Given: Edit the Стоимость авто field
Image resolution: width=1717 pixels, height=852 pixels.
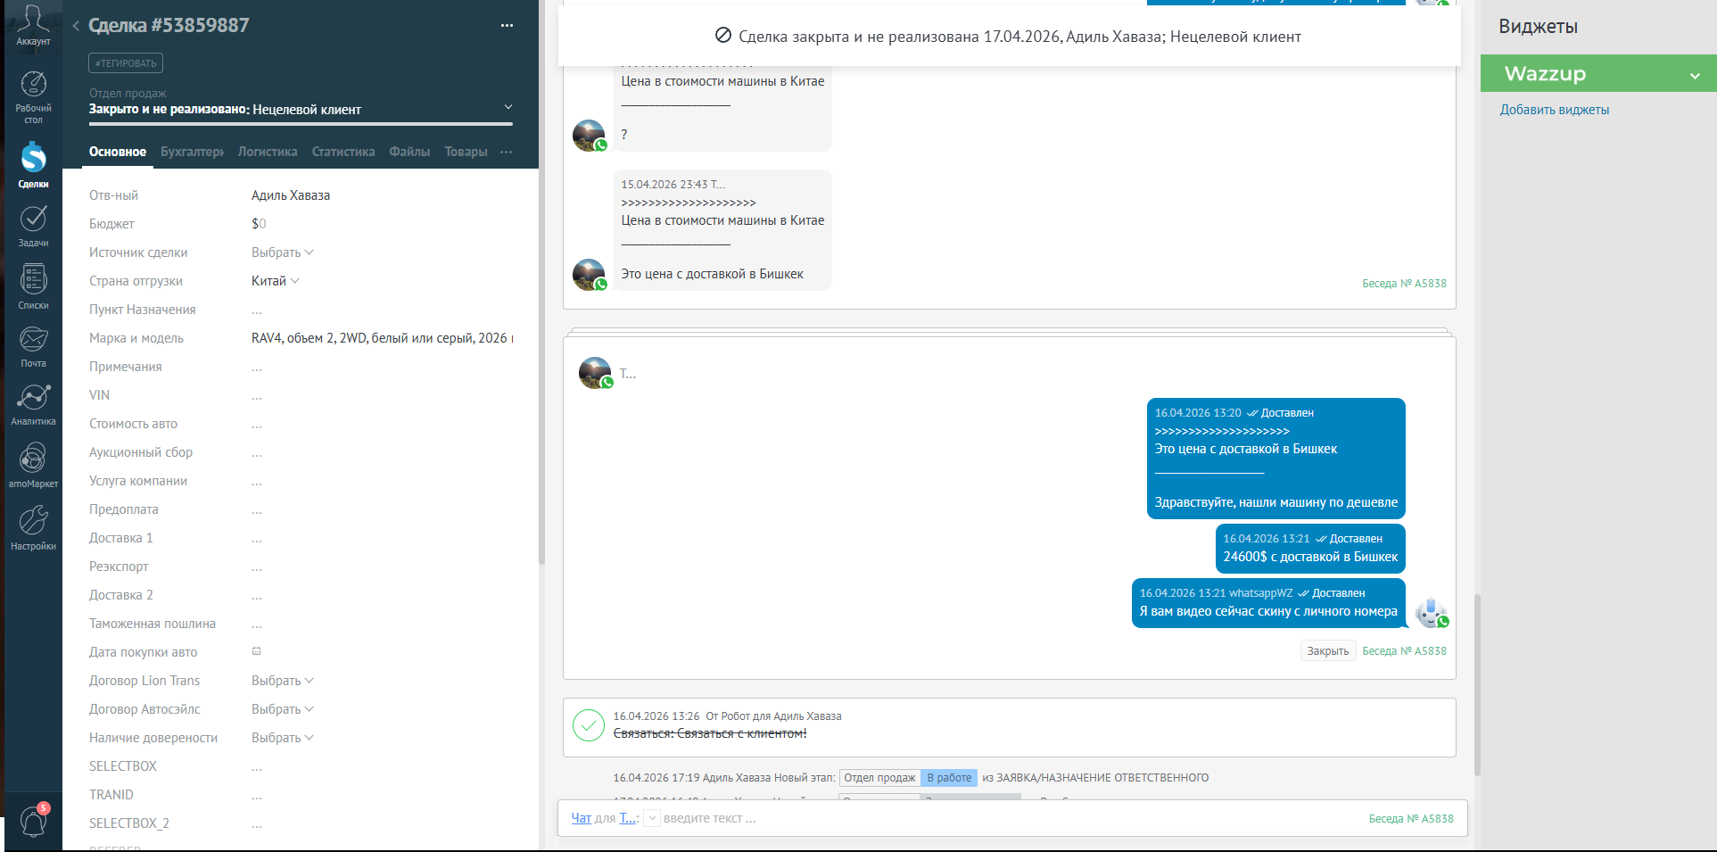Looking at the screenshot, I should [x=257, y=424].
